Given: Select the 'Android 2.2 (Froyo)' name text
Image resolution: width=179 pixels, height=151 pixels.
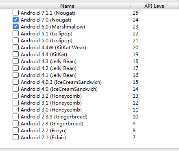Looking at the screenshot, I should (44, 131).
